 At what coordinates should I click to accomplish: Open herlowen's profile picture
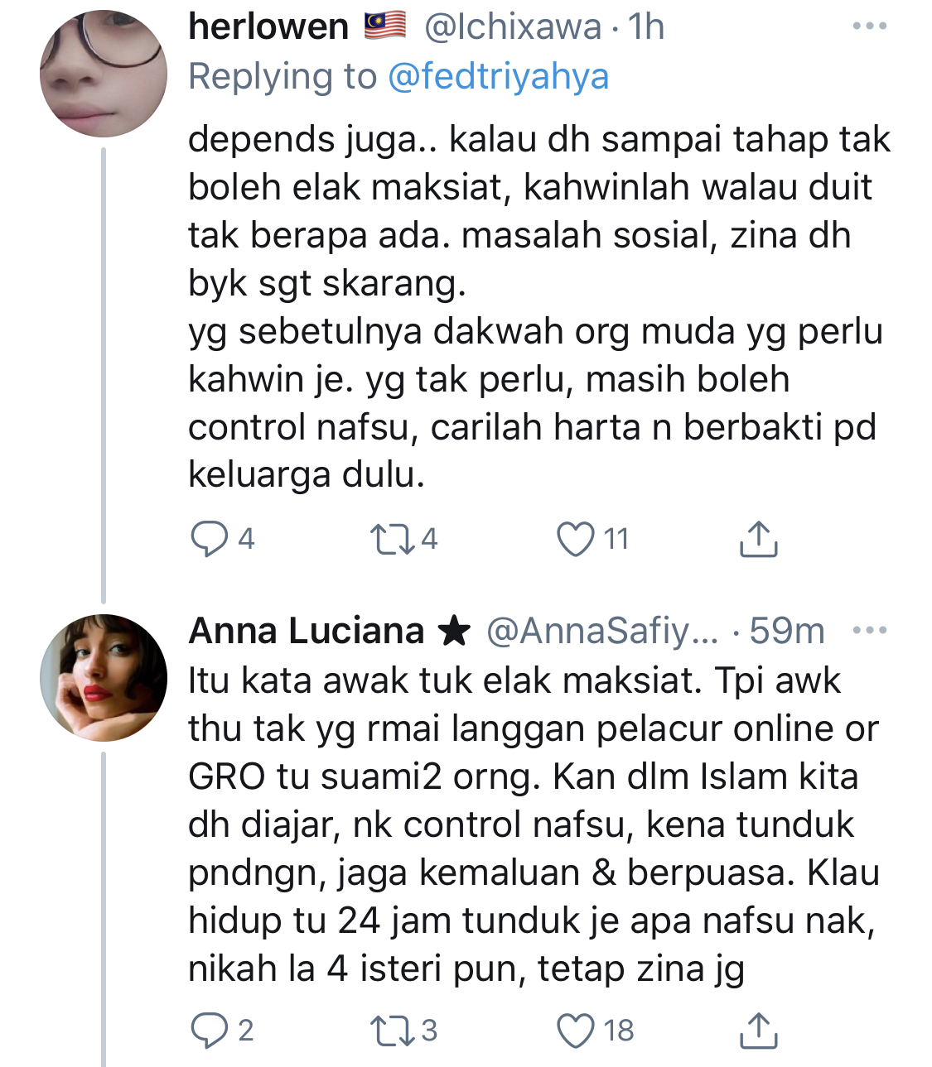(103, 73)
